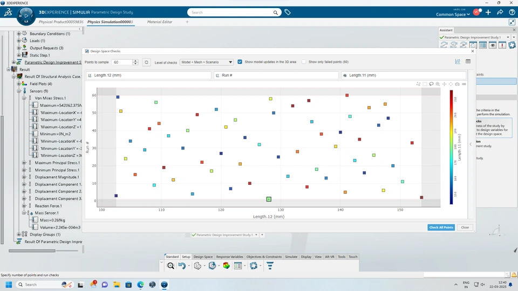Open the Material Editor tab
This screenshot has width=518, height=291.
[x=160, y=22]
